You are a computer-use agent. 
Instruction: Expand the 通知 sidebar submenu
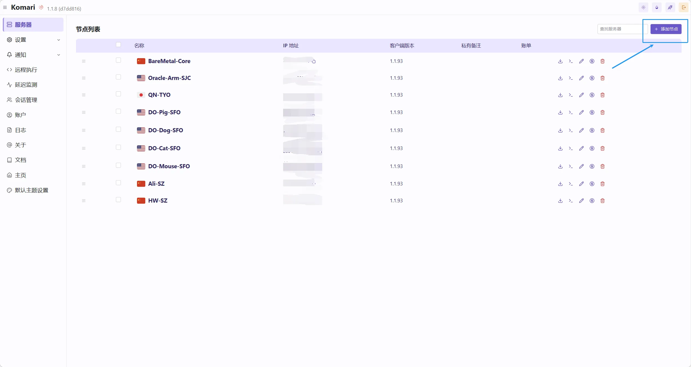[x=33, y=55]
